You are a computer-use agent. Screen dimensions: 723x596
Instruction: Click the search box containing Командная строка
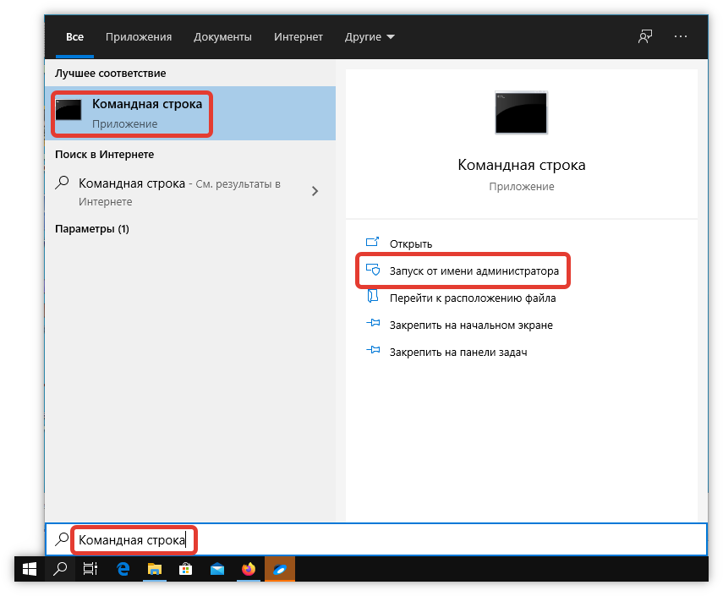pyautogui.click(x=381, y=539)
